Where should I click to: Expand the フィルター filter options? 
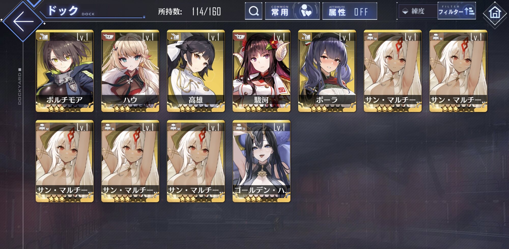coord(457,11)
